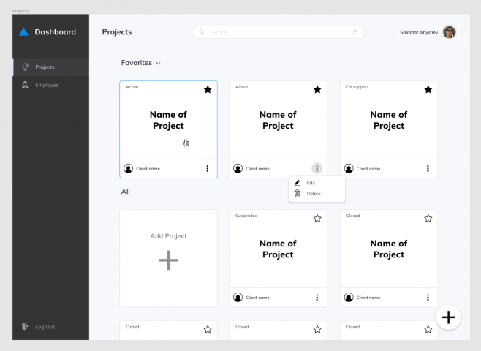Screen dimensions: 481x351
Task: Unstar the blue-highlighted Active project
Action: pos(208,90)
